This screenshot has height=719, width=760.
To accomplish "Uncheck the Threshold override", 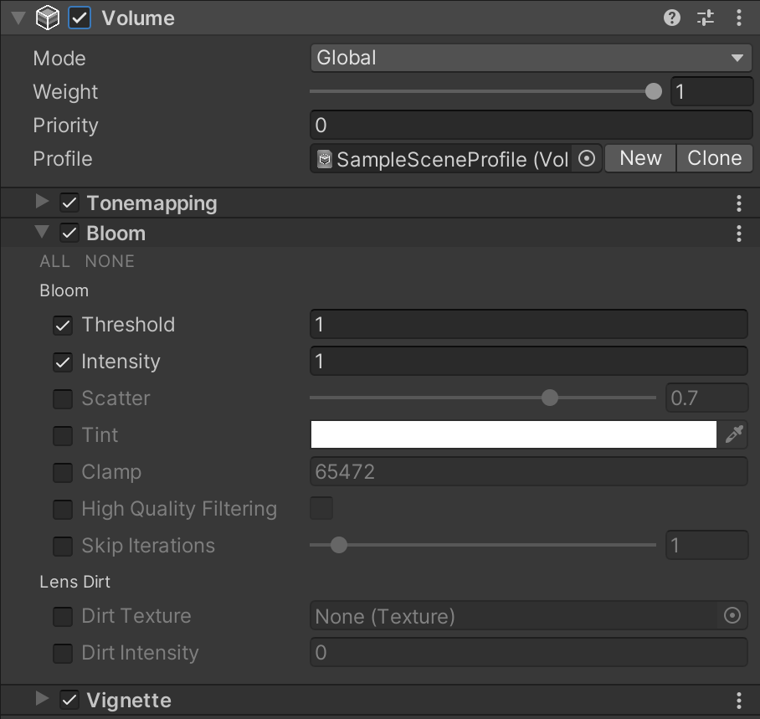I will coord(62,325).
